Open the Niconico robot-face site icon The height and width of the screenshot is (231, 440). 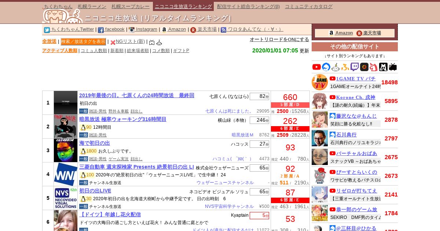[335, 67]
